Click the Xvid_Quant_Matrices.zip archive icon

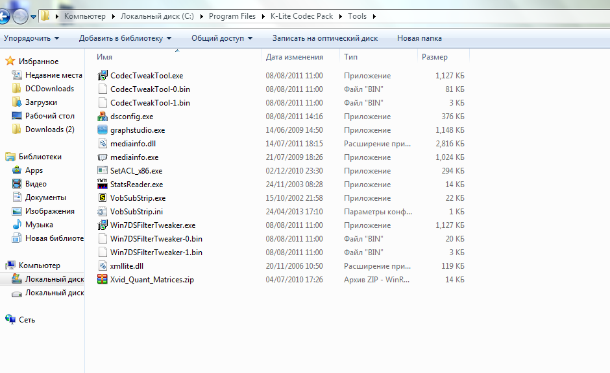[102, 280]
